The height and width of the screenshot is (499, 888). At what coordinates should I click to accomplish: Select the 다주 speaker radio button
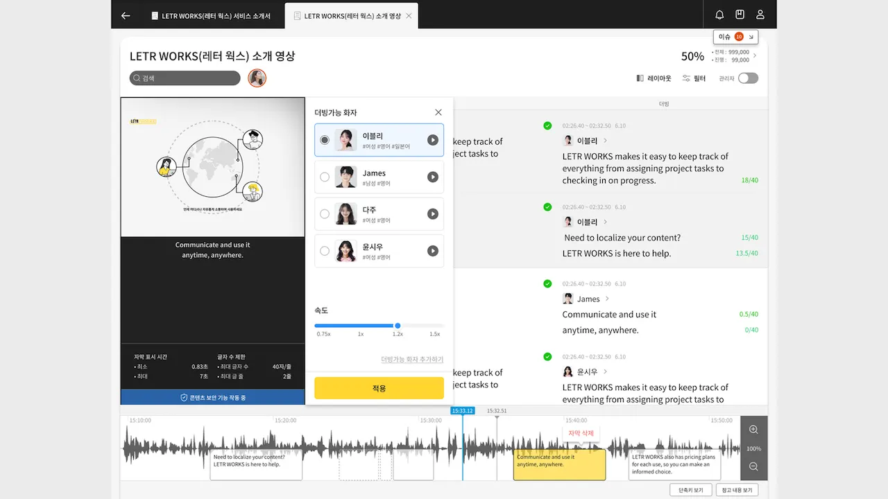coord(325,214)
